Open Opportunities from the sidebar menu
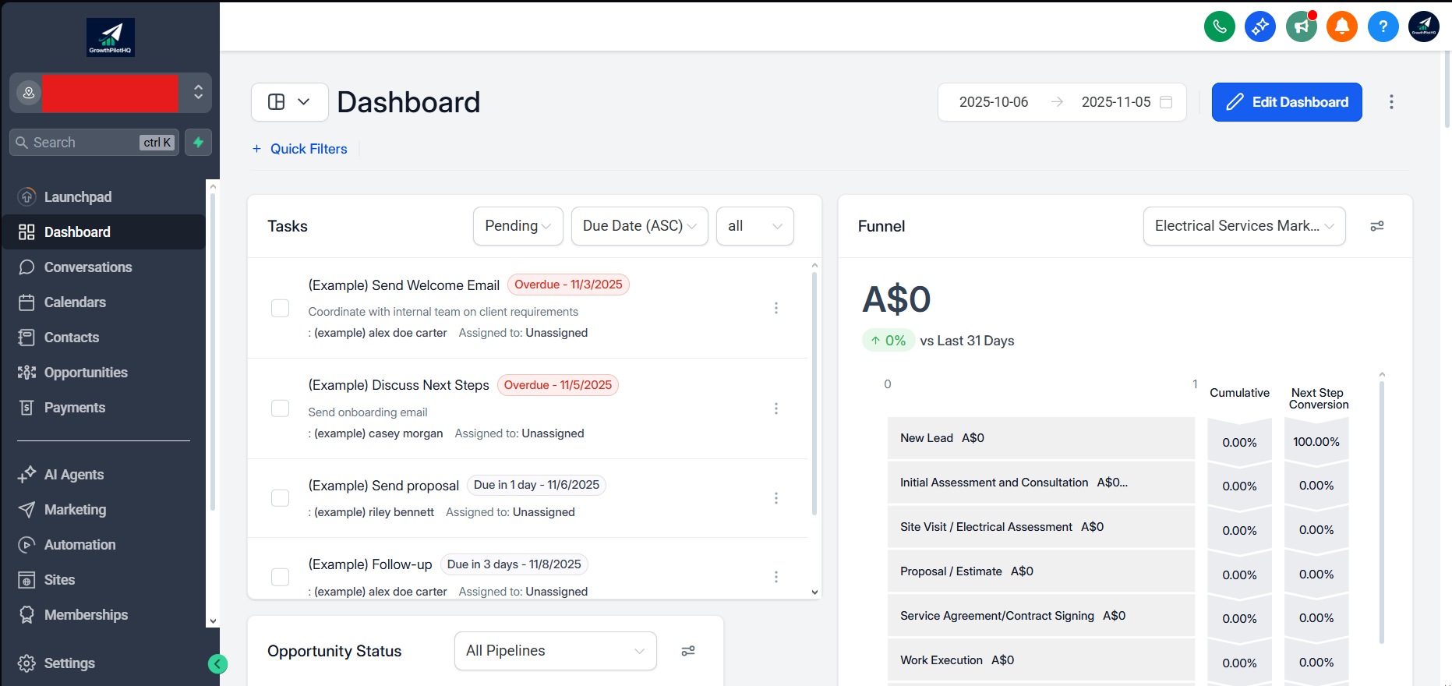This screenshot has width=1452, height=686. [x=85, y=373]
